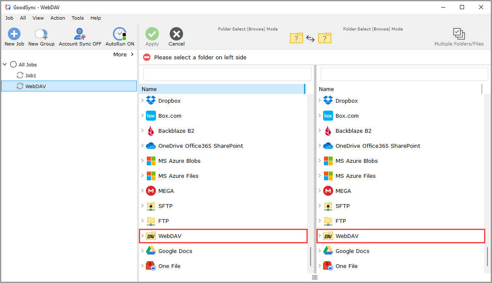The image size is (492, 283).
Task: Select MEGA icon in right pane
Action: tap(328, 191)
